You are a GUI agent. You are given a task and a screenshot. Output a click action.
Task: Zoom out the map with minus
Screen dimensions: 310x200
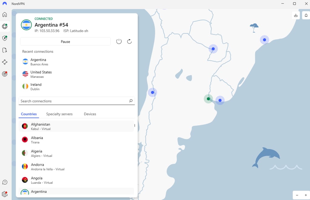297,195
